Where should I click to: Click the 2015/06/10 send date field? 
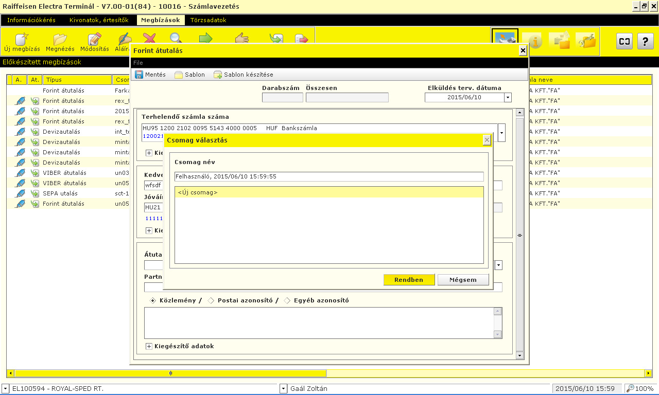464,97
